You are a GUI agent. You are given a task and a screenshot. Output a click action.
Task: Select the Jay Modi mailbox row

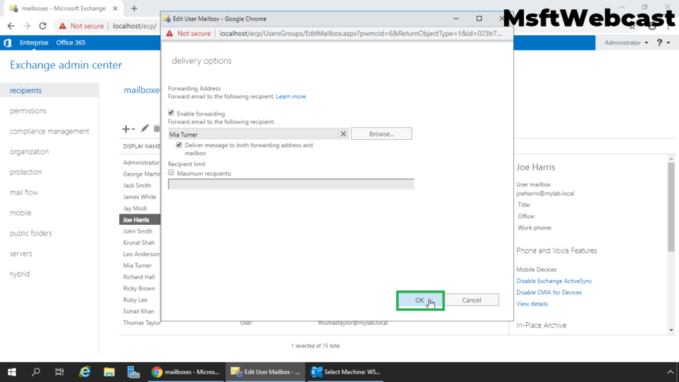[141, 208]
